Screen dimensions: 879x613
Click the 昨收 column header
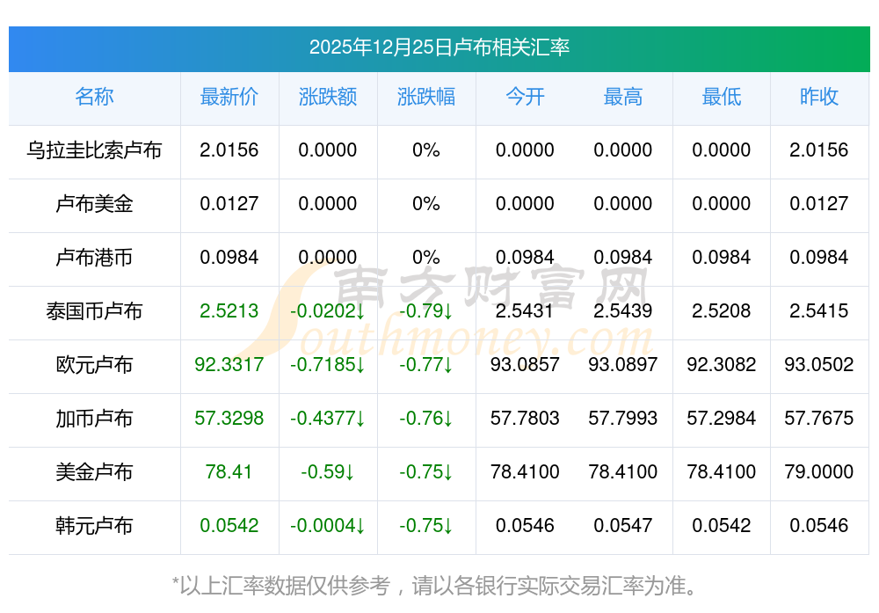click(818, 97)
